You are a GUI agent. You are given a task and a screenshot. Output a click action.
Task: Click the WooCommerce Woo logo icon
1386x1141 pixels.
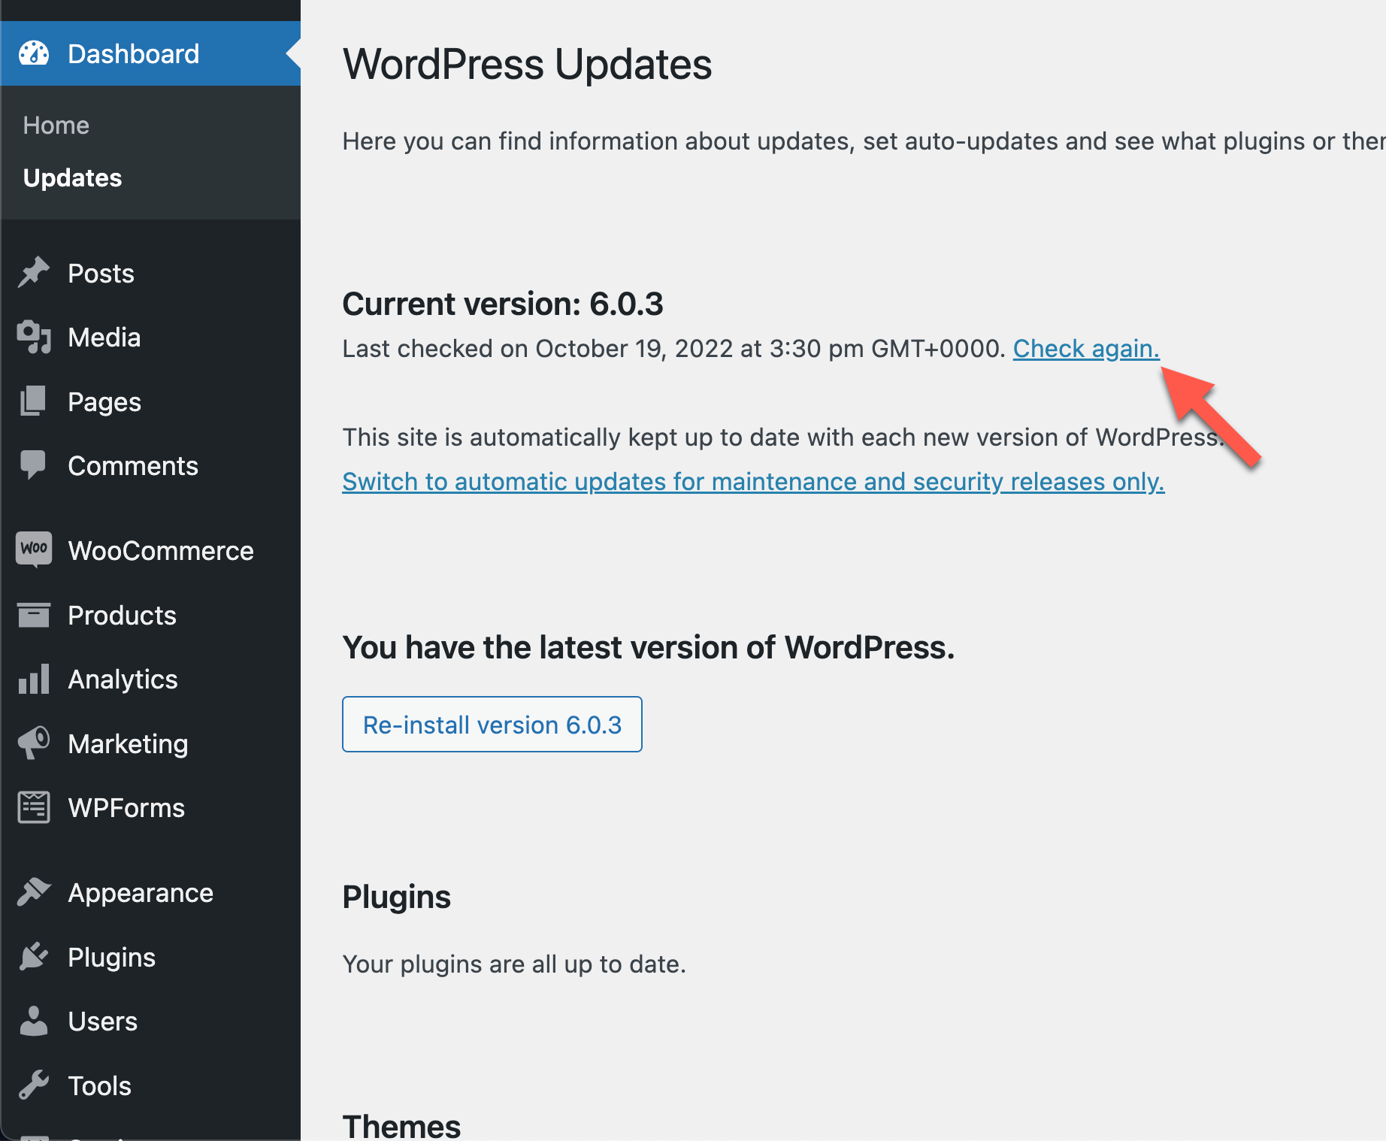(34, 549)
